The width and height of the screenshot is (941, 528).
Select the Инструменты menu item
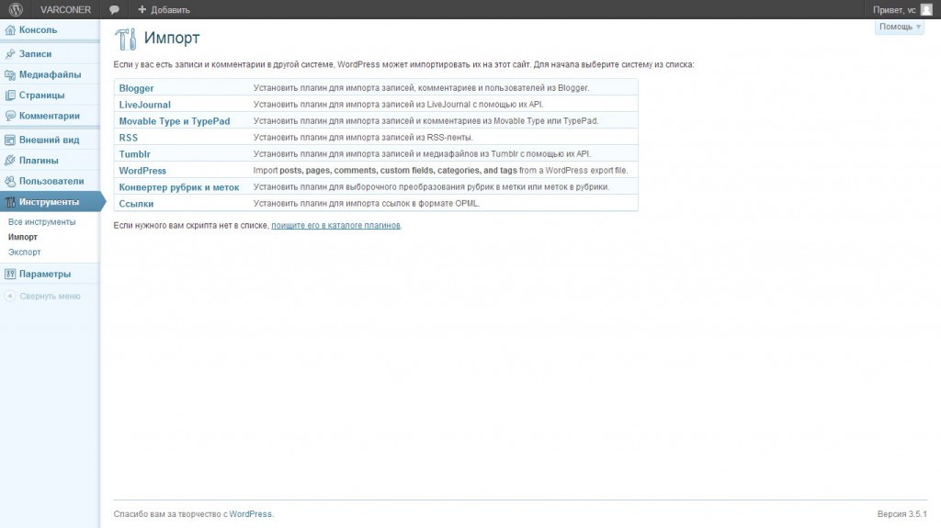pyautogui.click(x=50, y=202)
